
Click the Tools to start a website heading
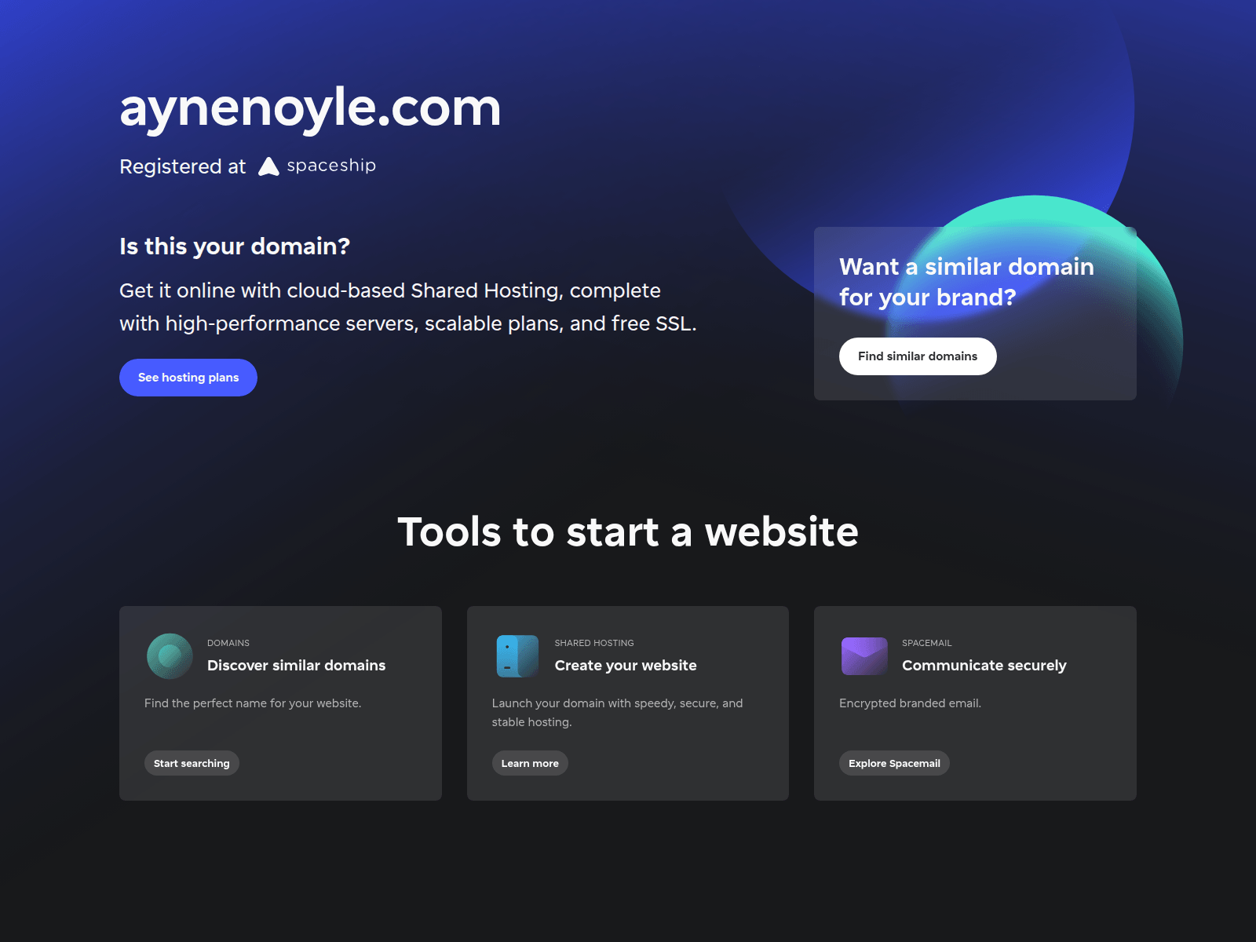pos(628,532)
